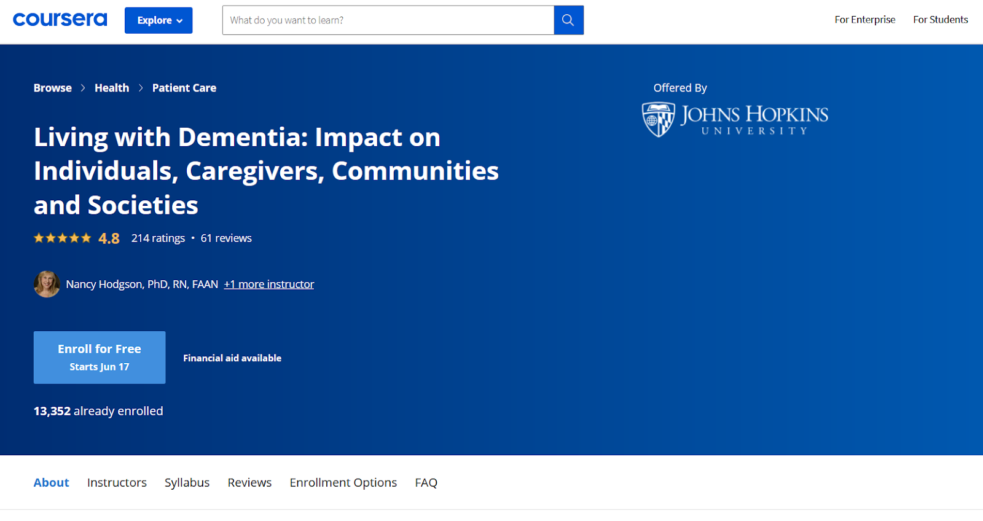Click the 'Offered By' label
The height and width of the screenshot is (521, 983).
[x=680, y=88]
